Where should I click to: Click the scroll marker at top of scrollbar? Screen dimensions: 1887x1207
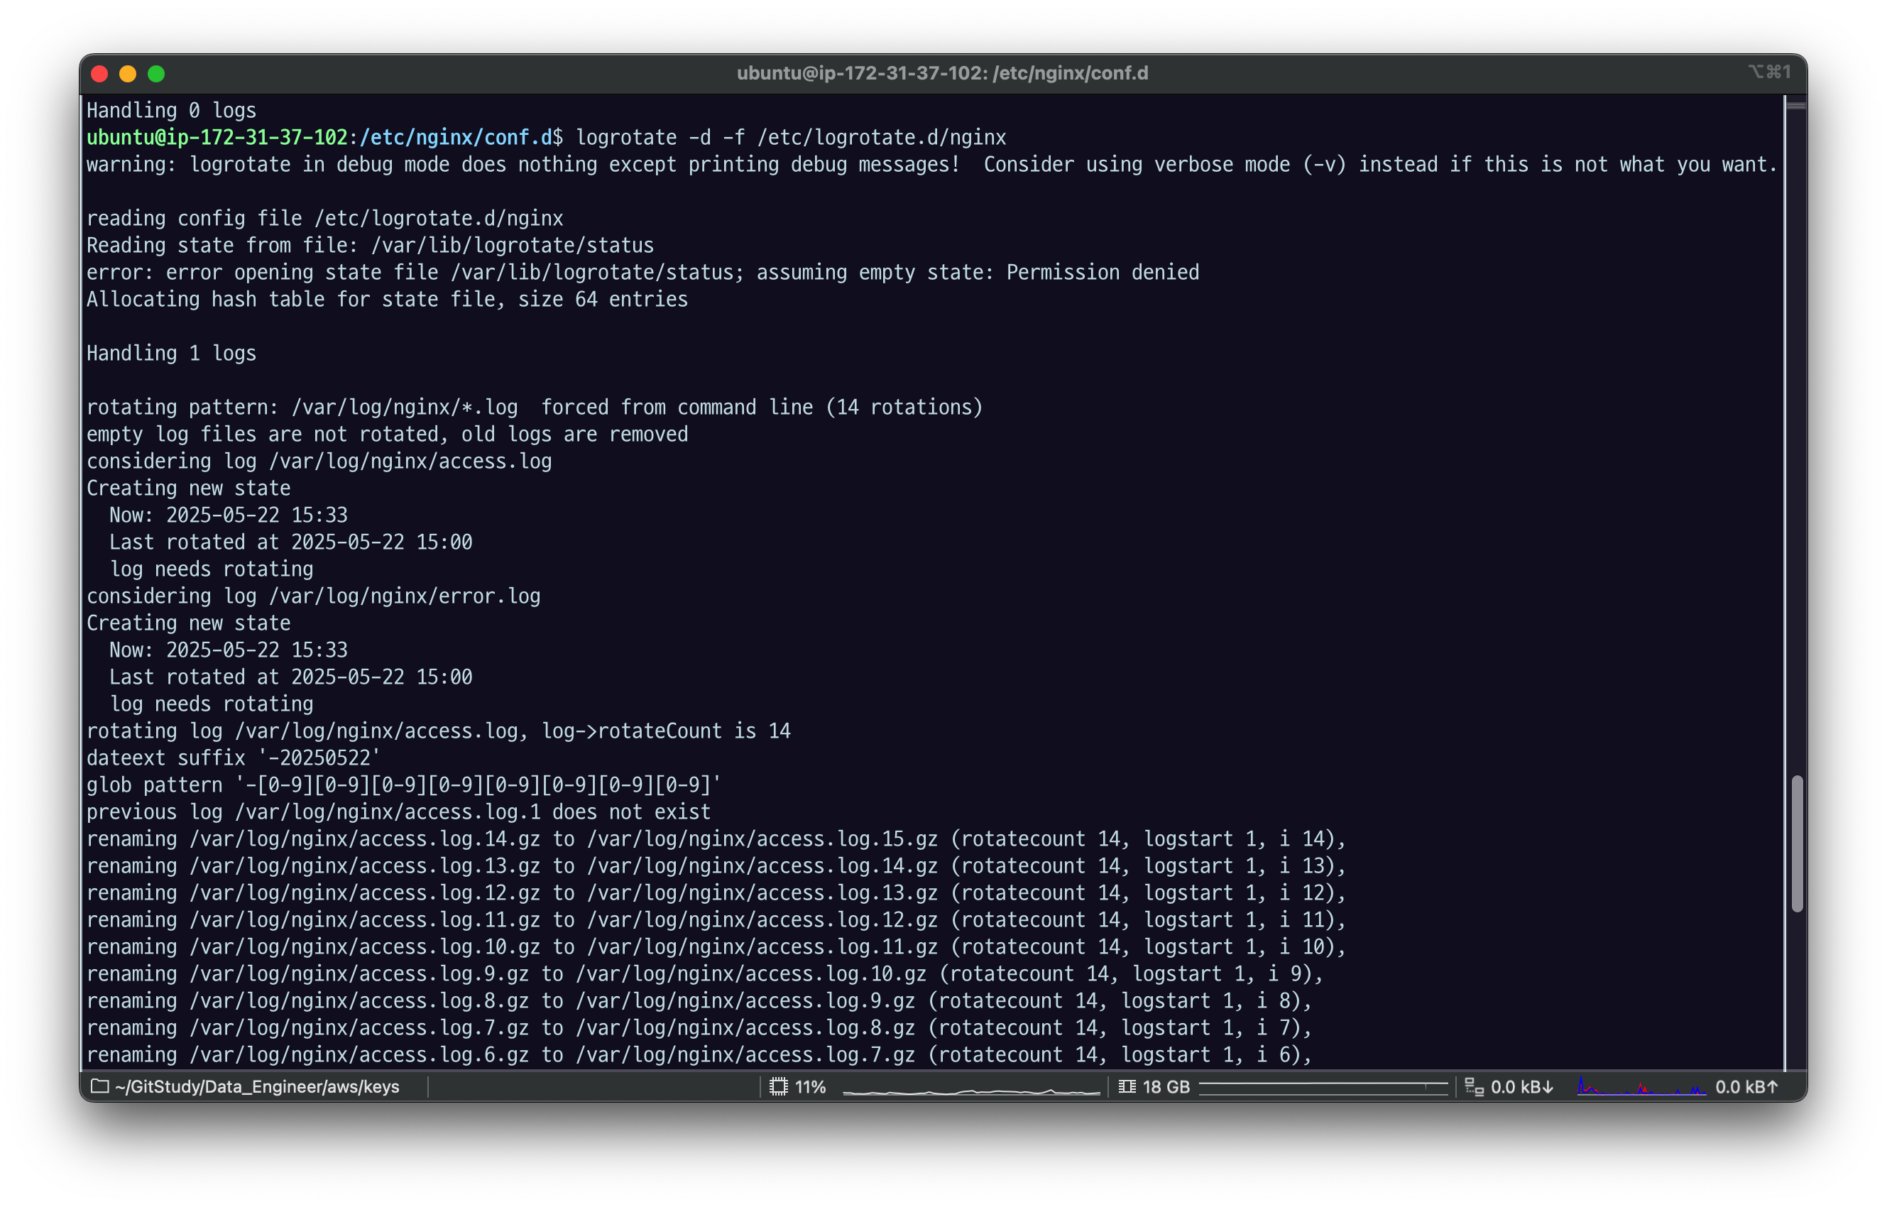coord(1796,106)
